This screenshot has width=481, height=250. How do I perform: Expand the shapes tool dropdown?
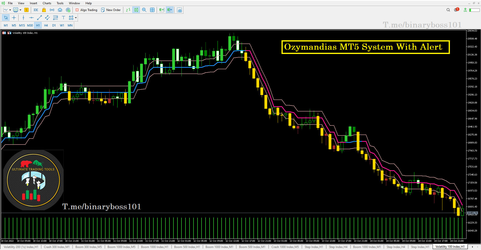76,18
